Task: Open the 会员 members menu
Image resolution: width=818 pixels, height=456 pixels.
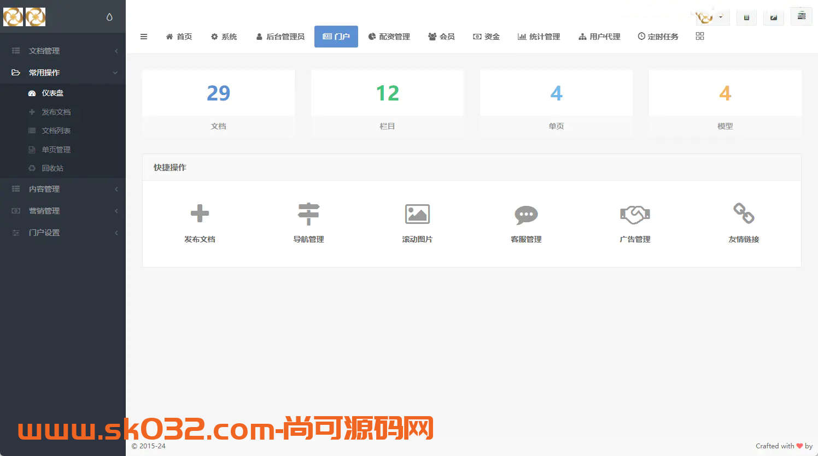Action: 441,37
